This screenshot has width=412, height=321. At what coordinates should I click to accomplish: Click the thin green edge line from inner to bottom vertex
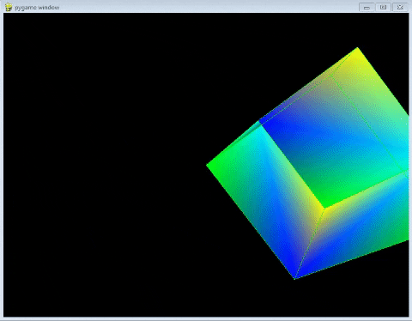tap(309, 243)
